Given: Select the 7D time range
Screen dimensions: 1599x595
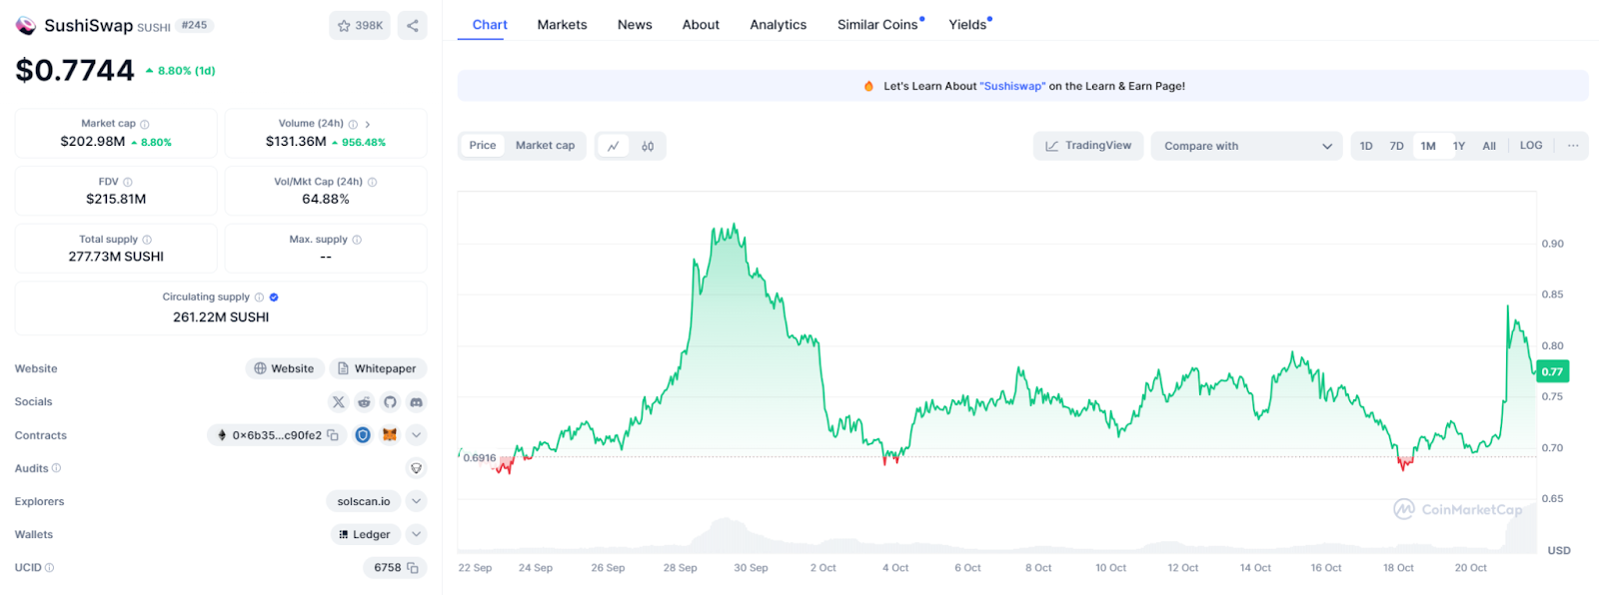Looking at the screenshot, I should 1397,146.
